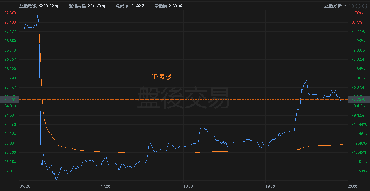The image size is (370, 191).
Task: Select the 盤後總額 8245.12萬 value
Action: tap(39, 6)
